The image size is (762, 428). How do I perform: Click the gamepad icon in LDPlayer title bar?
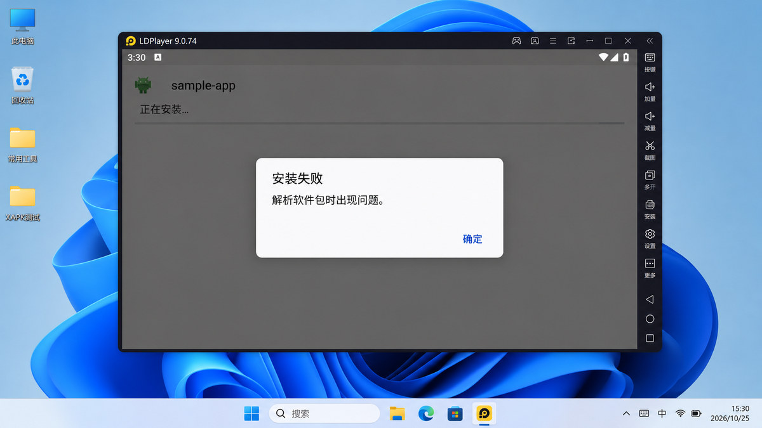(x=517, y=41)
